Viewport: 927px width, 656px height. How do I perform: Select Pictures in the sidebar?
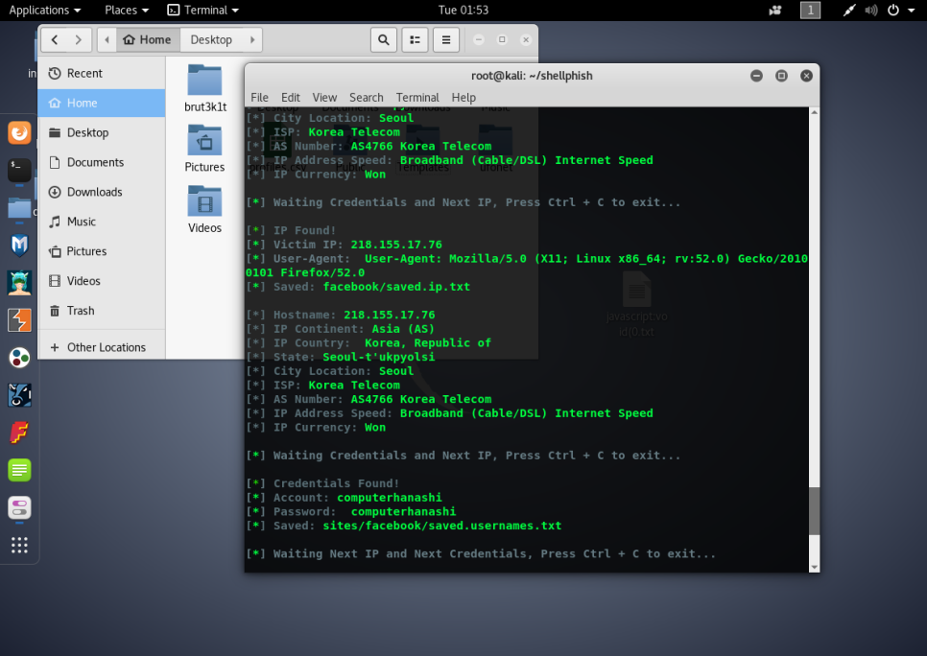[101, 251]
